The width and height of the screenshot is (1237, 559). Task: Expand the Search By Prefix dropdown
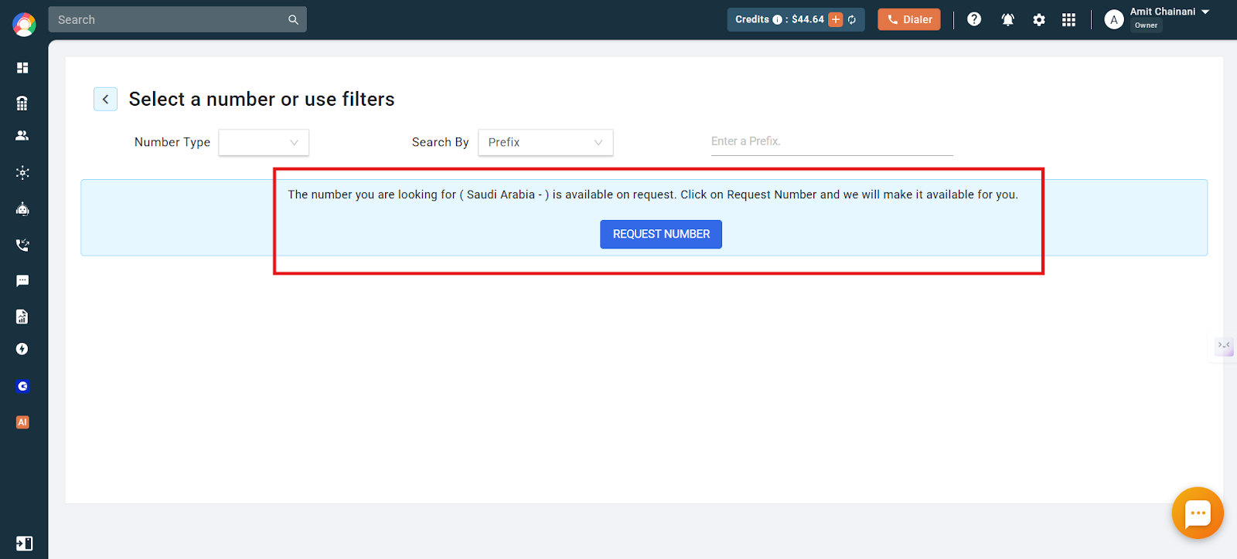pos(546,142)
